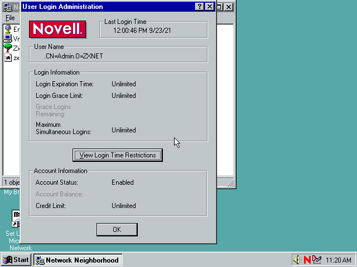Select the desktop shortcut icon above Network label

pos(16,219)
